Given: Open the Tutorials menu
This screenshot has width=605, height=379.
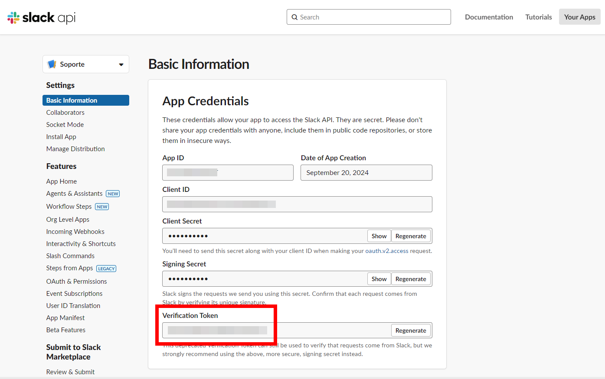Looking at the screenshot, I should tap(539, 17).
